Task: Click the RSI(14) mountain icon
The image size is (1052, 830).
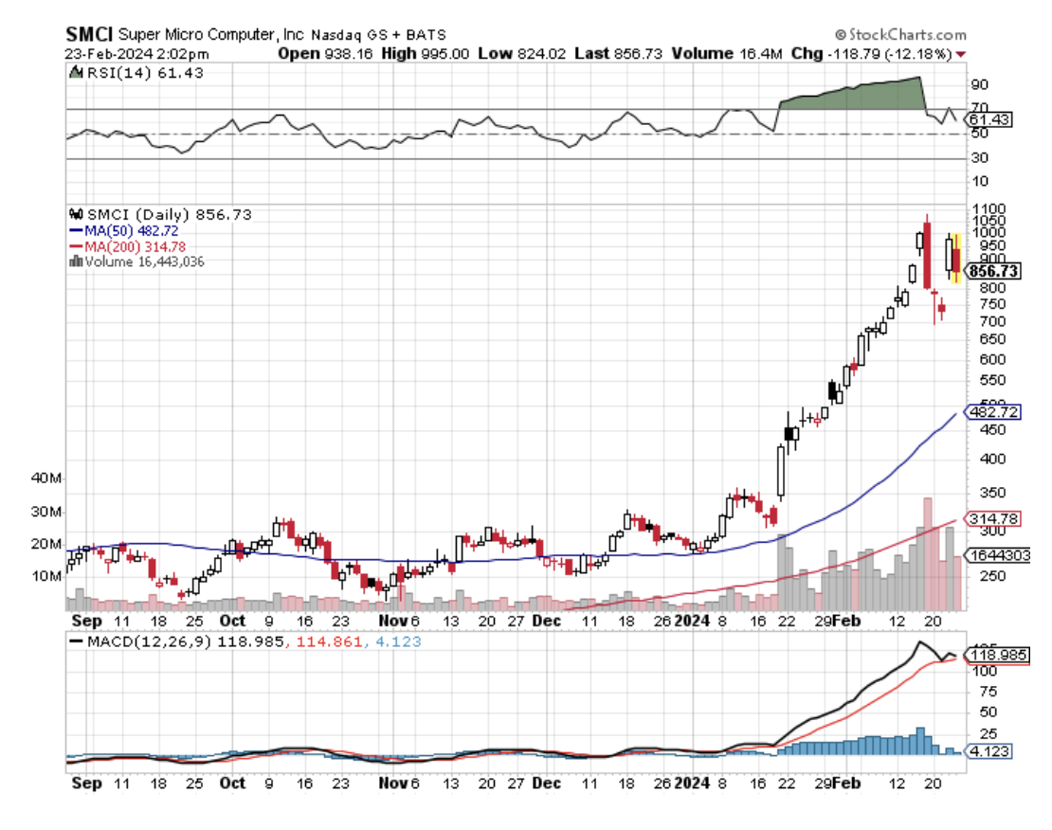Action: click(x=75, y=73)
